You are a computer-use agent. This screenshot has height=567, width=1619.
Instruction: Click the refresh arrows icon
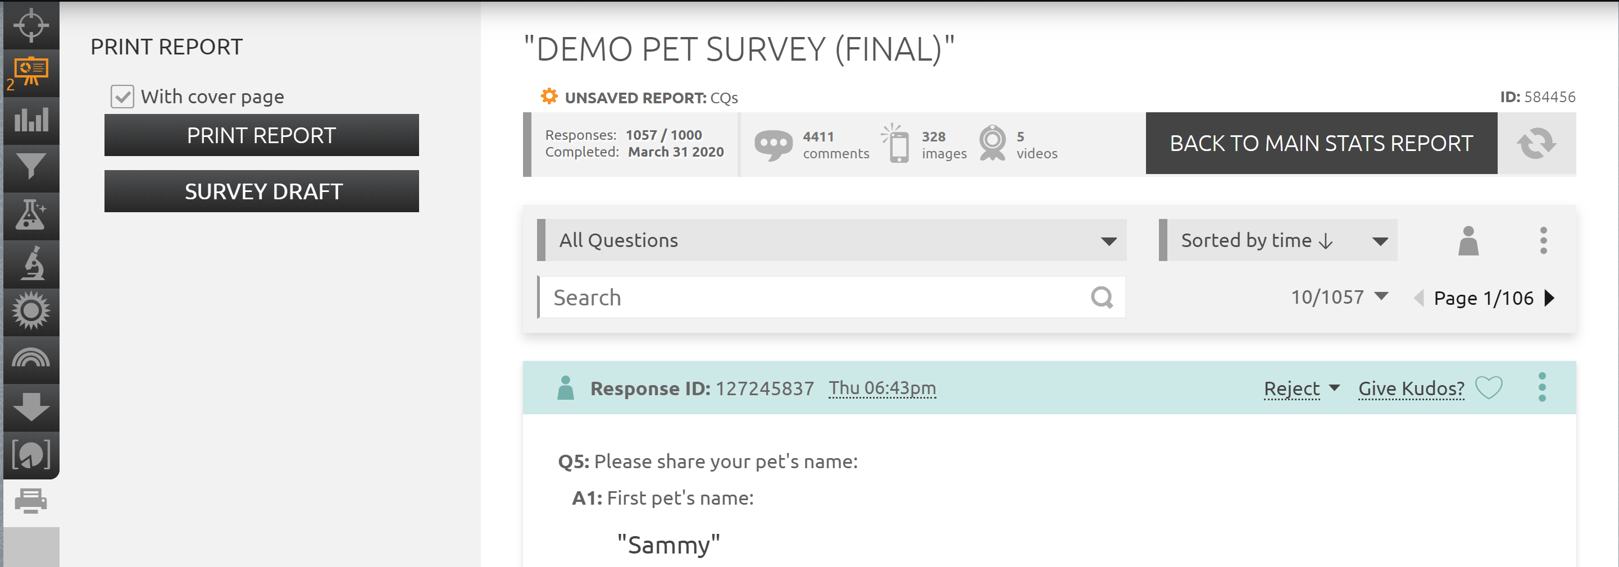tap(1535, 144)
